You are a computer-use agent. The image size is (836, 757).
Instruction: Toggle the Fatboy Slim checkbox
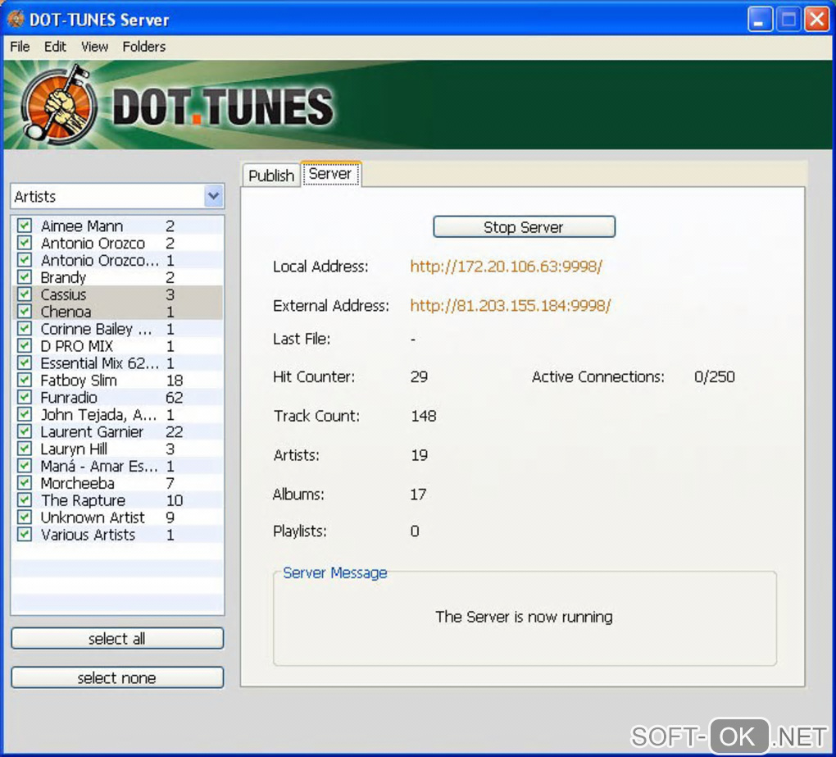(24, 380)
